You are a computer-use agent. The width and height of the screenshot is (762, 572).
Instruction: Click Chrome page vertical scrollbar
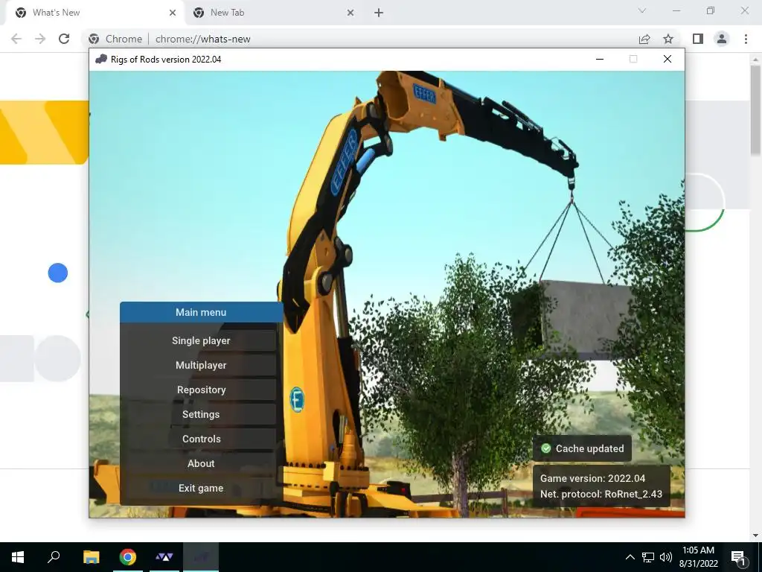[755, 111]
